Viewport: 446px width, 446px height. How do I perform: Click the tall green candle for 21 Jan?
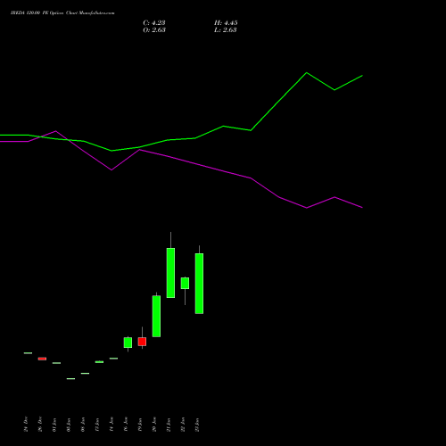coord(170,273)
